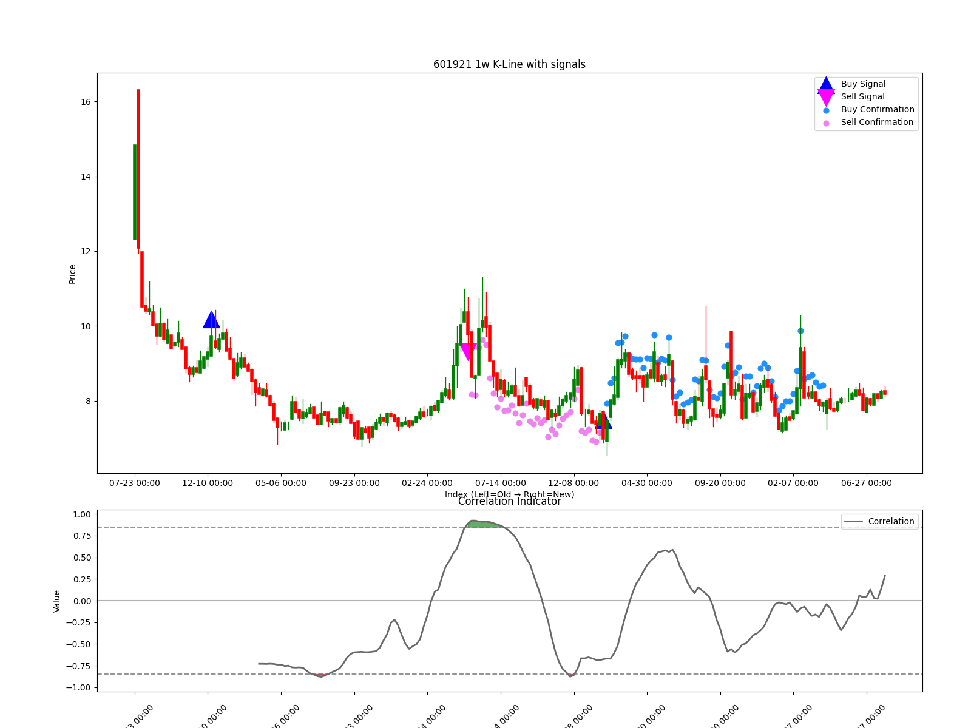Viewport: 971px width, 728px height.
Task: Click the 'Price' y-axis label
Action: click(73, 274)
